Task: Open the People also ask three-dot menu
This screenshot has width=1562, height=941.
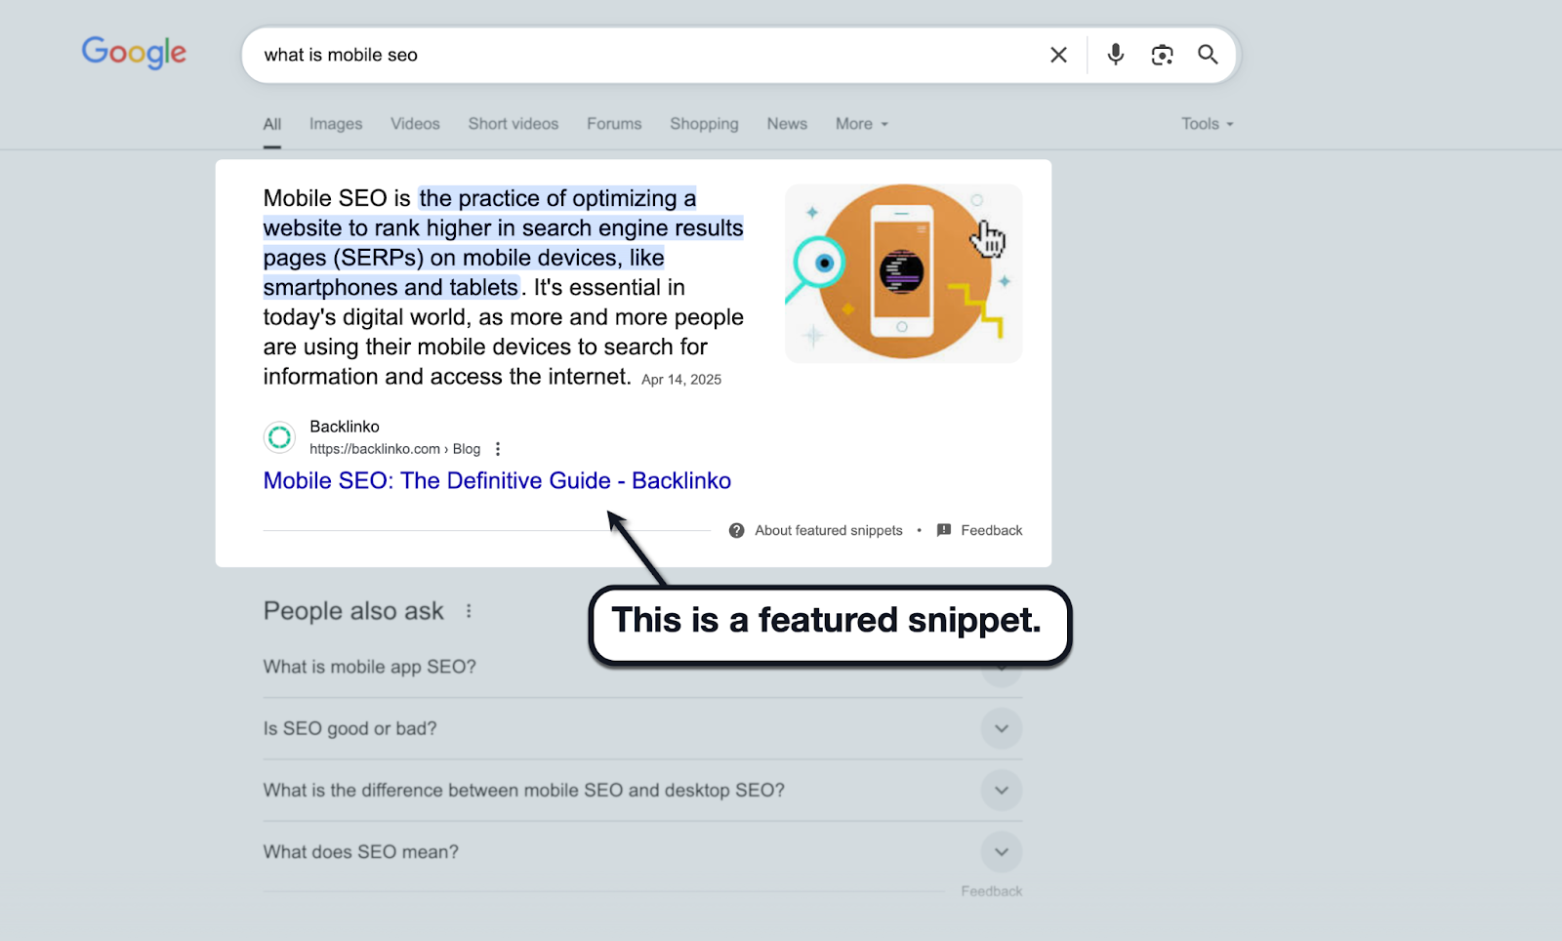Action: [469, 611]
